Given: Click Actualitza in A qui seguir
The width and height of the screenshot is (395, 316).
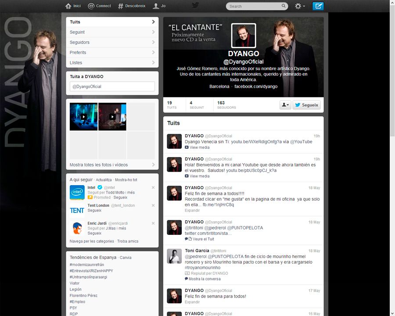Looking at the screenshot, I should 104,180.
